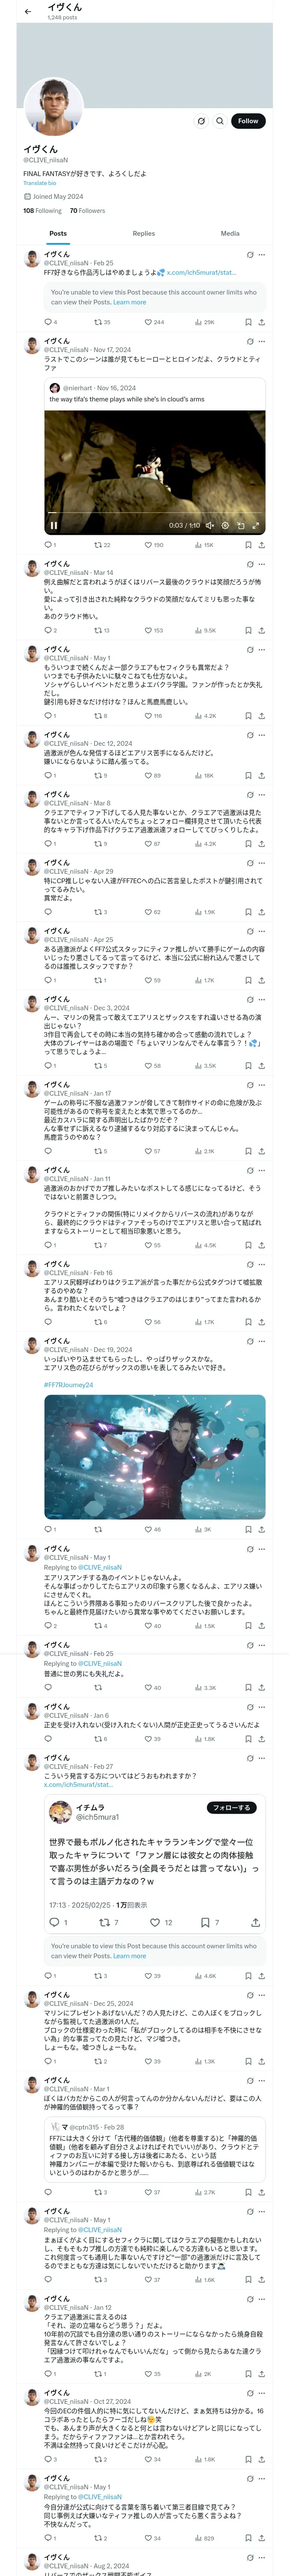Open the Translate bio link
This screenshot has width=289, height=2576.
[40, 183]
